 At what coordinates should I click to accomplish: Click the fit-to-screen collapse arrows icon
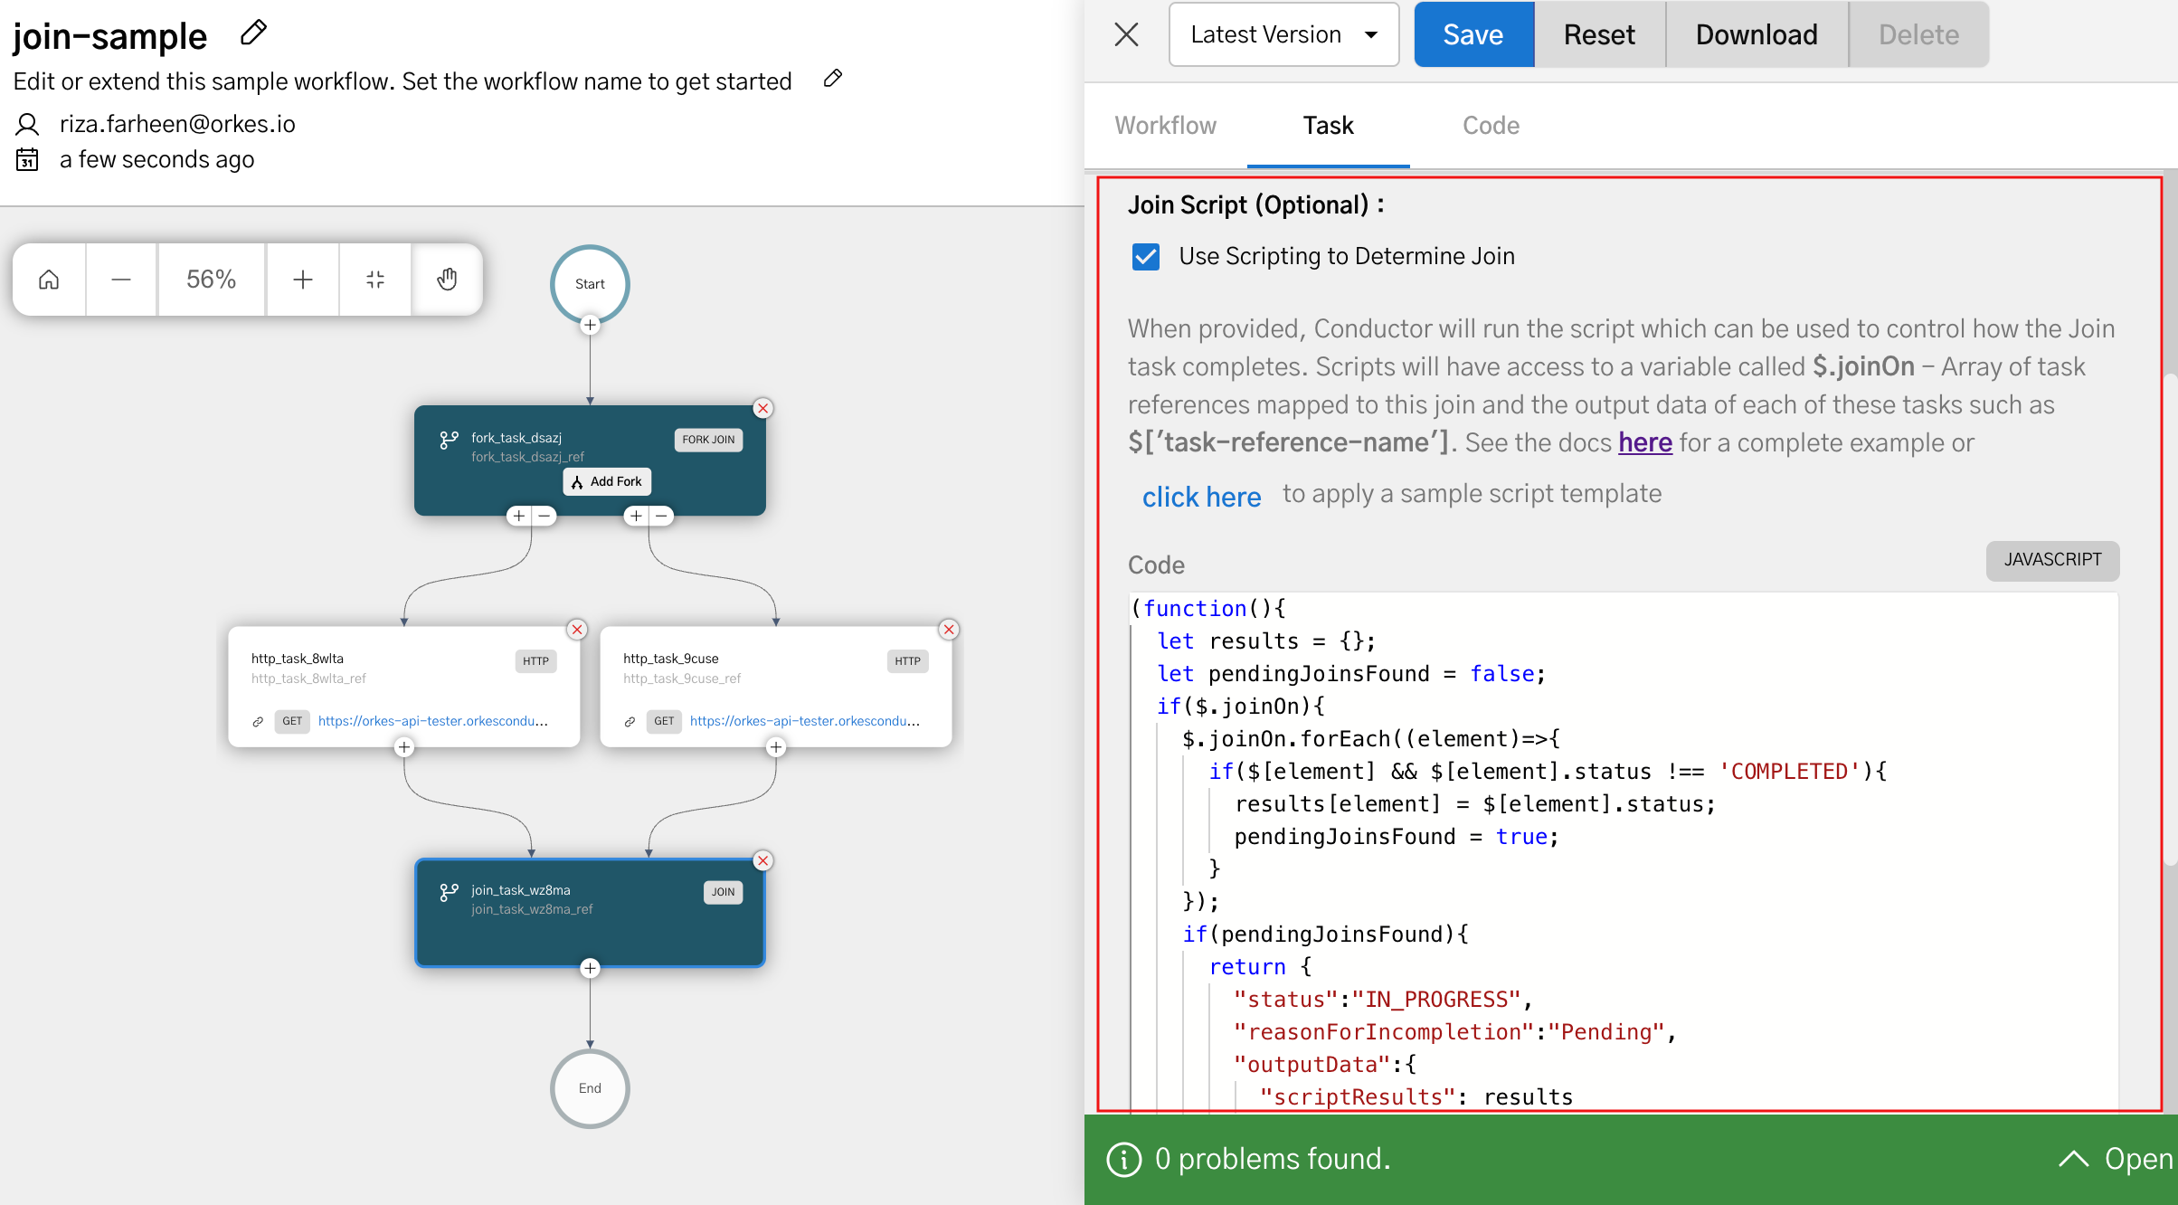tap(375, 280)
